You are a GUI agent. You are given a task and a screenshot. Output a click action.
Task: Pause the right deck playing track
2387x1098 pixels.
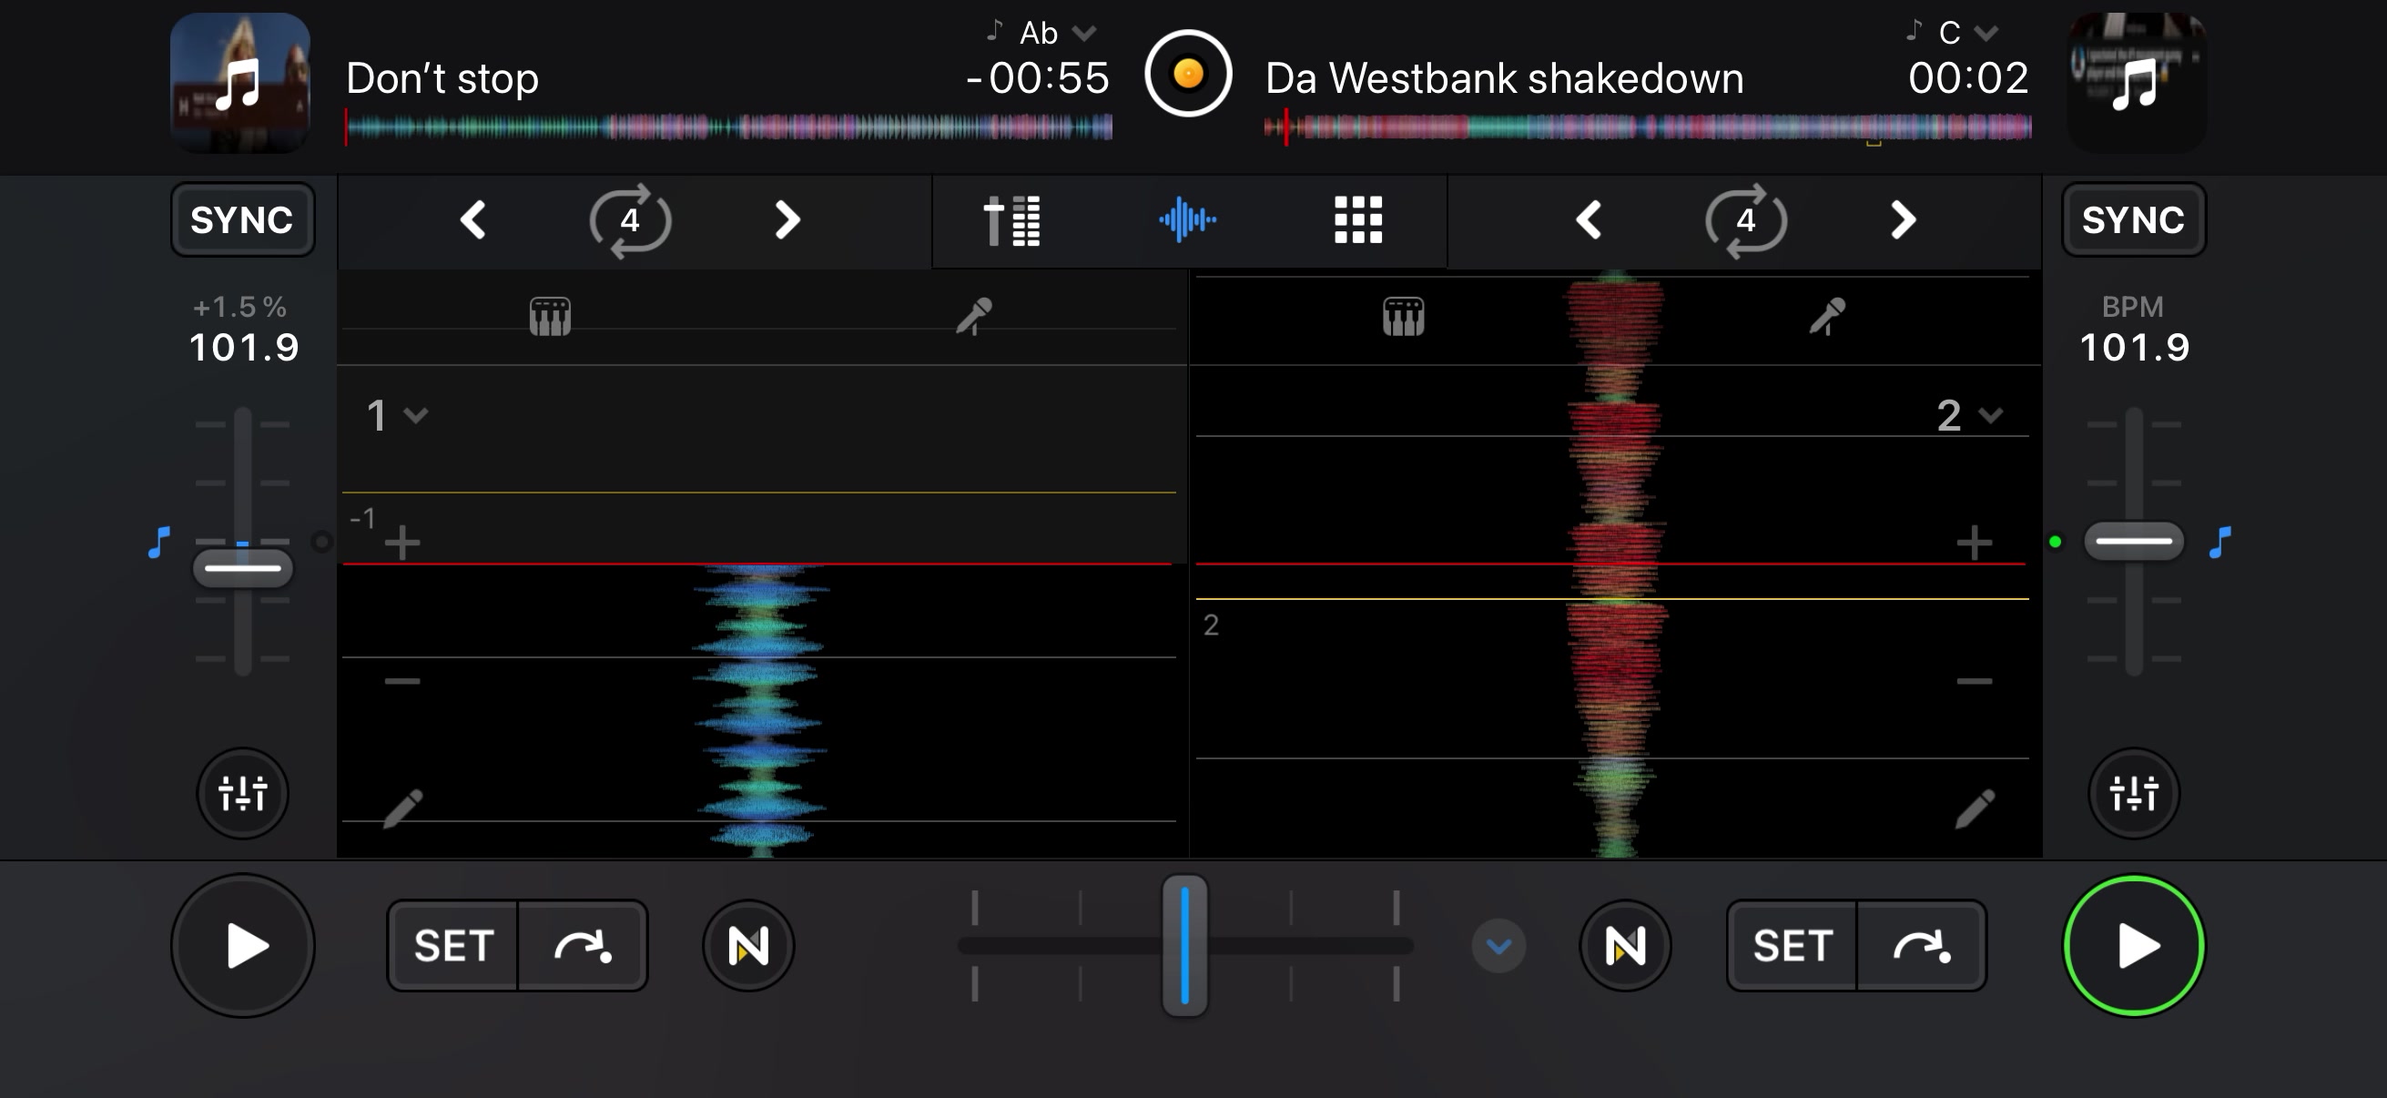coord(2134,946)
